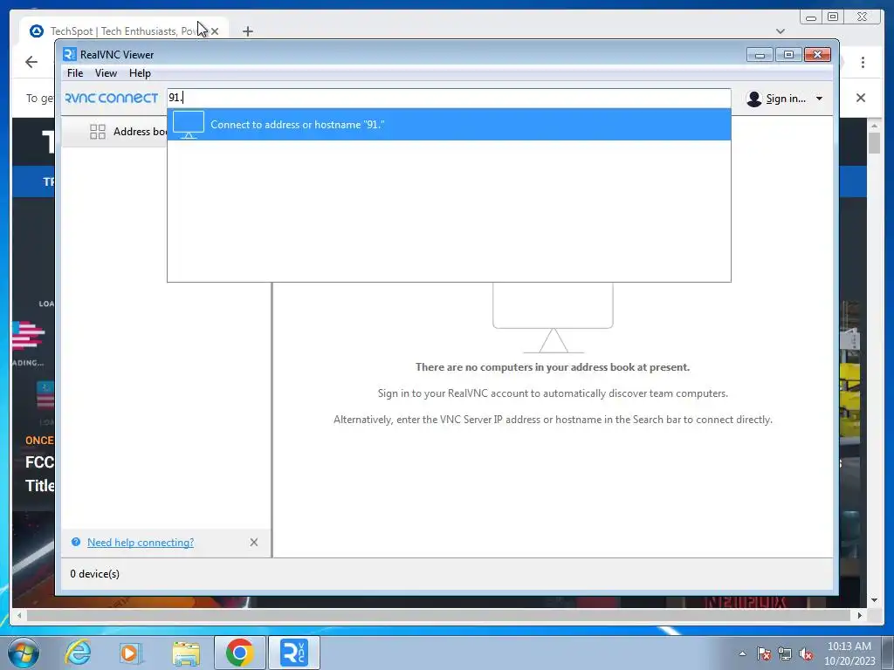Click the Chrome scrollbar up arrow

pyautogui.click(x=874, y=125)
